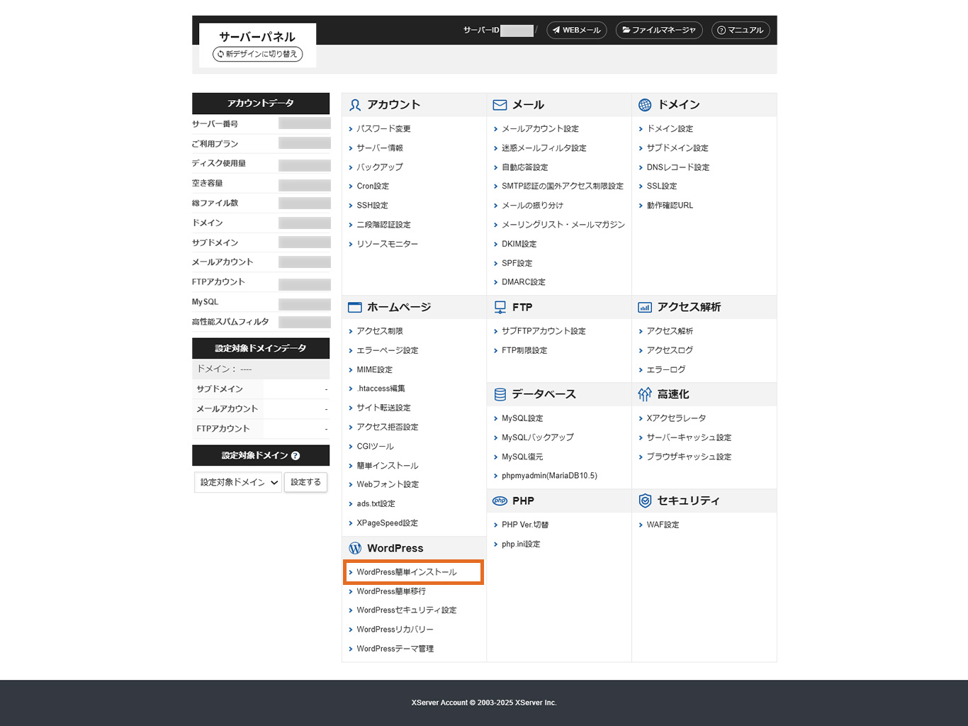This screenshot has width=968, height=726.
Task: Open XPageSpeed設定
Action: (388, 523)
